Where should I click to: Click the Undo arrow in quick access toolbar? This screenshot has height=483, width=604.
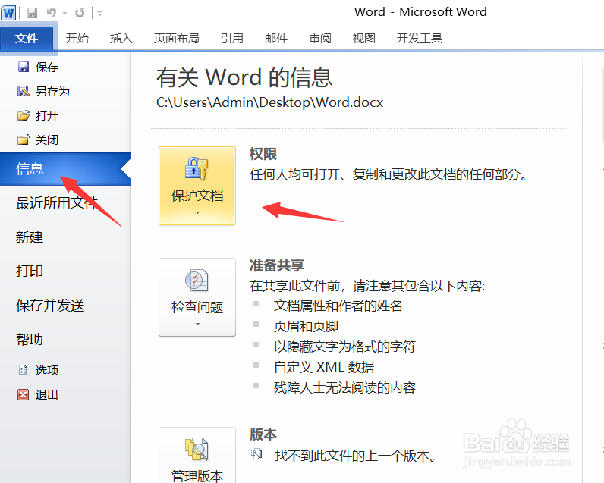tap(52, 13)
